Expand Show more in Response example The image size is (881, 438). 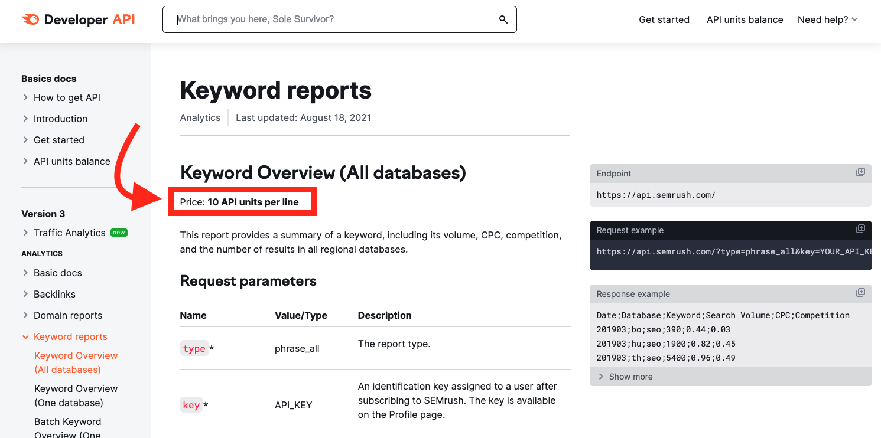[625, 377]
